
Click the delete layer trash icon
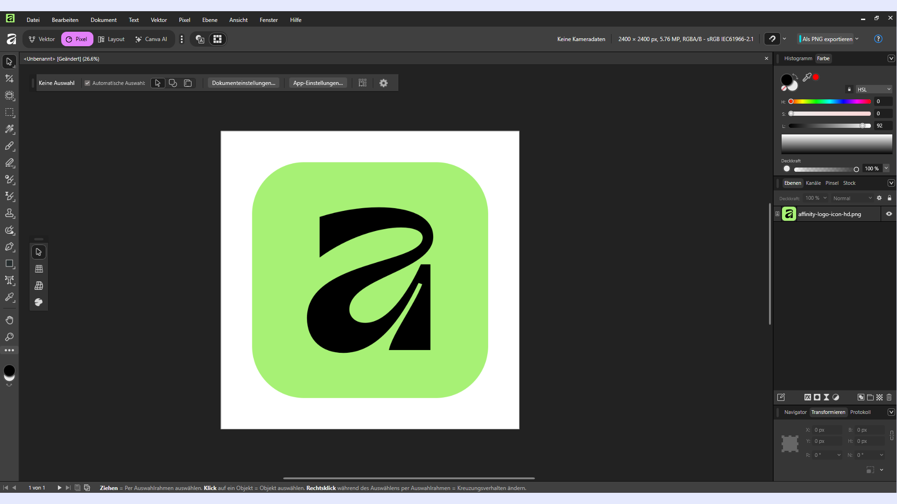click(889, 398)
